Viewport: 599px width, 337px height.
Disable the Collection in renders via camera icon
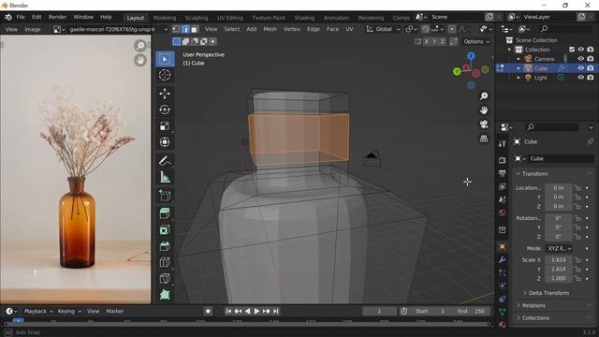[591, 50]
